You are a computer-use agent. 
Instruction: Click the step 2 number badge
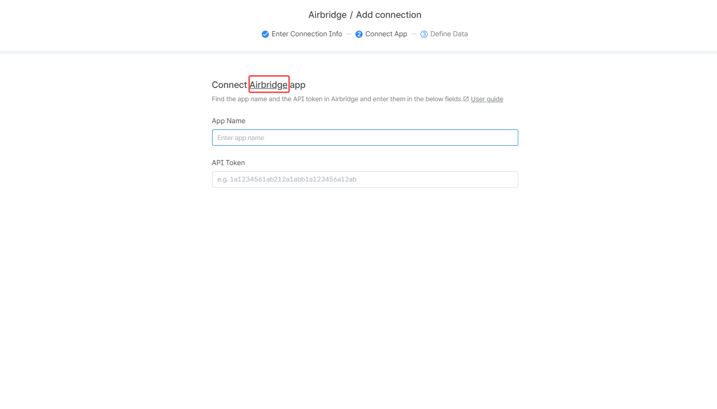point(359,34)
